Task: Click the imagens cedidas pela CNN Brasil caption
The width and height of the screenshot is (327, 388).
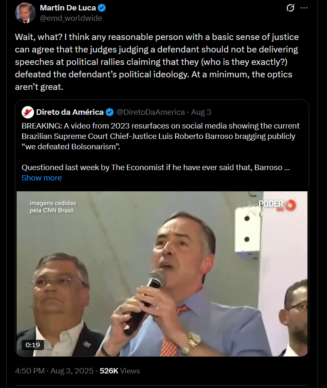Action: tap(53, 207)
